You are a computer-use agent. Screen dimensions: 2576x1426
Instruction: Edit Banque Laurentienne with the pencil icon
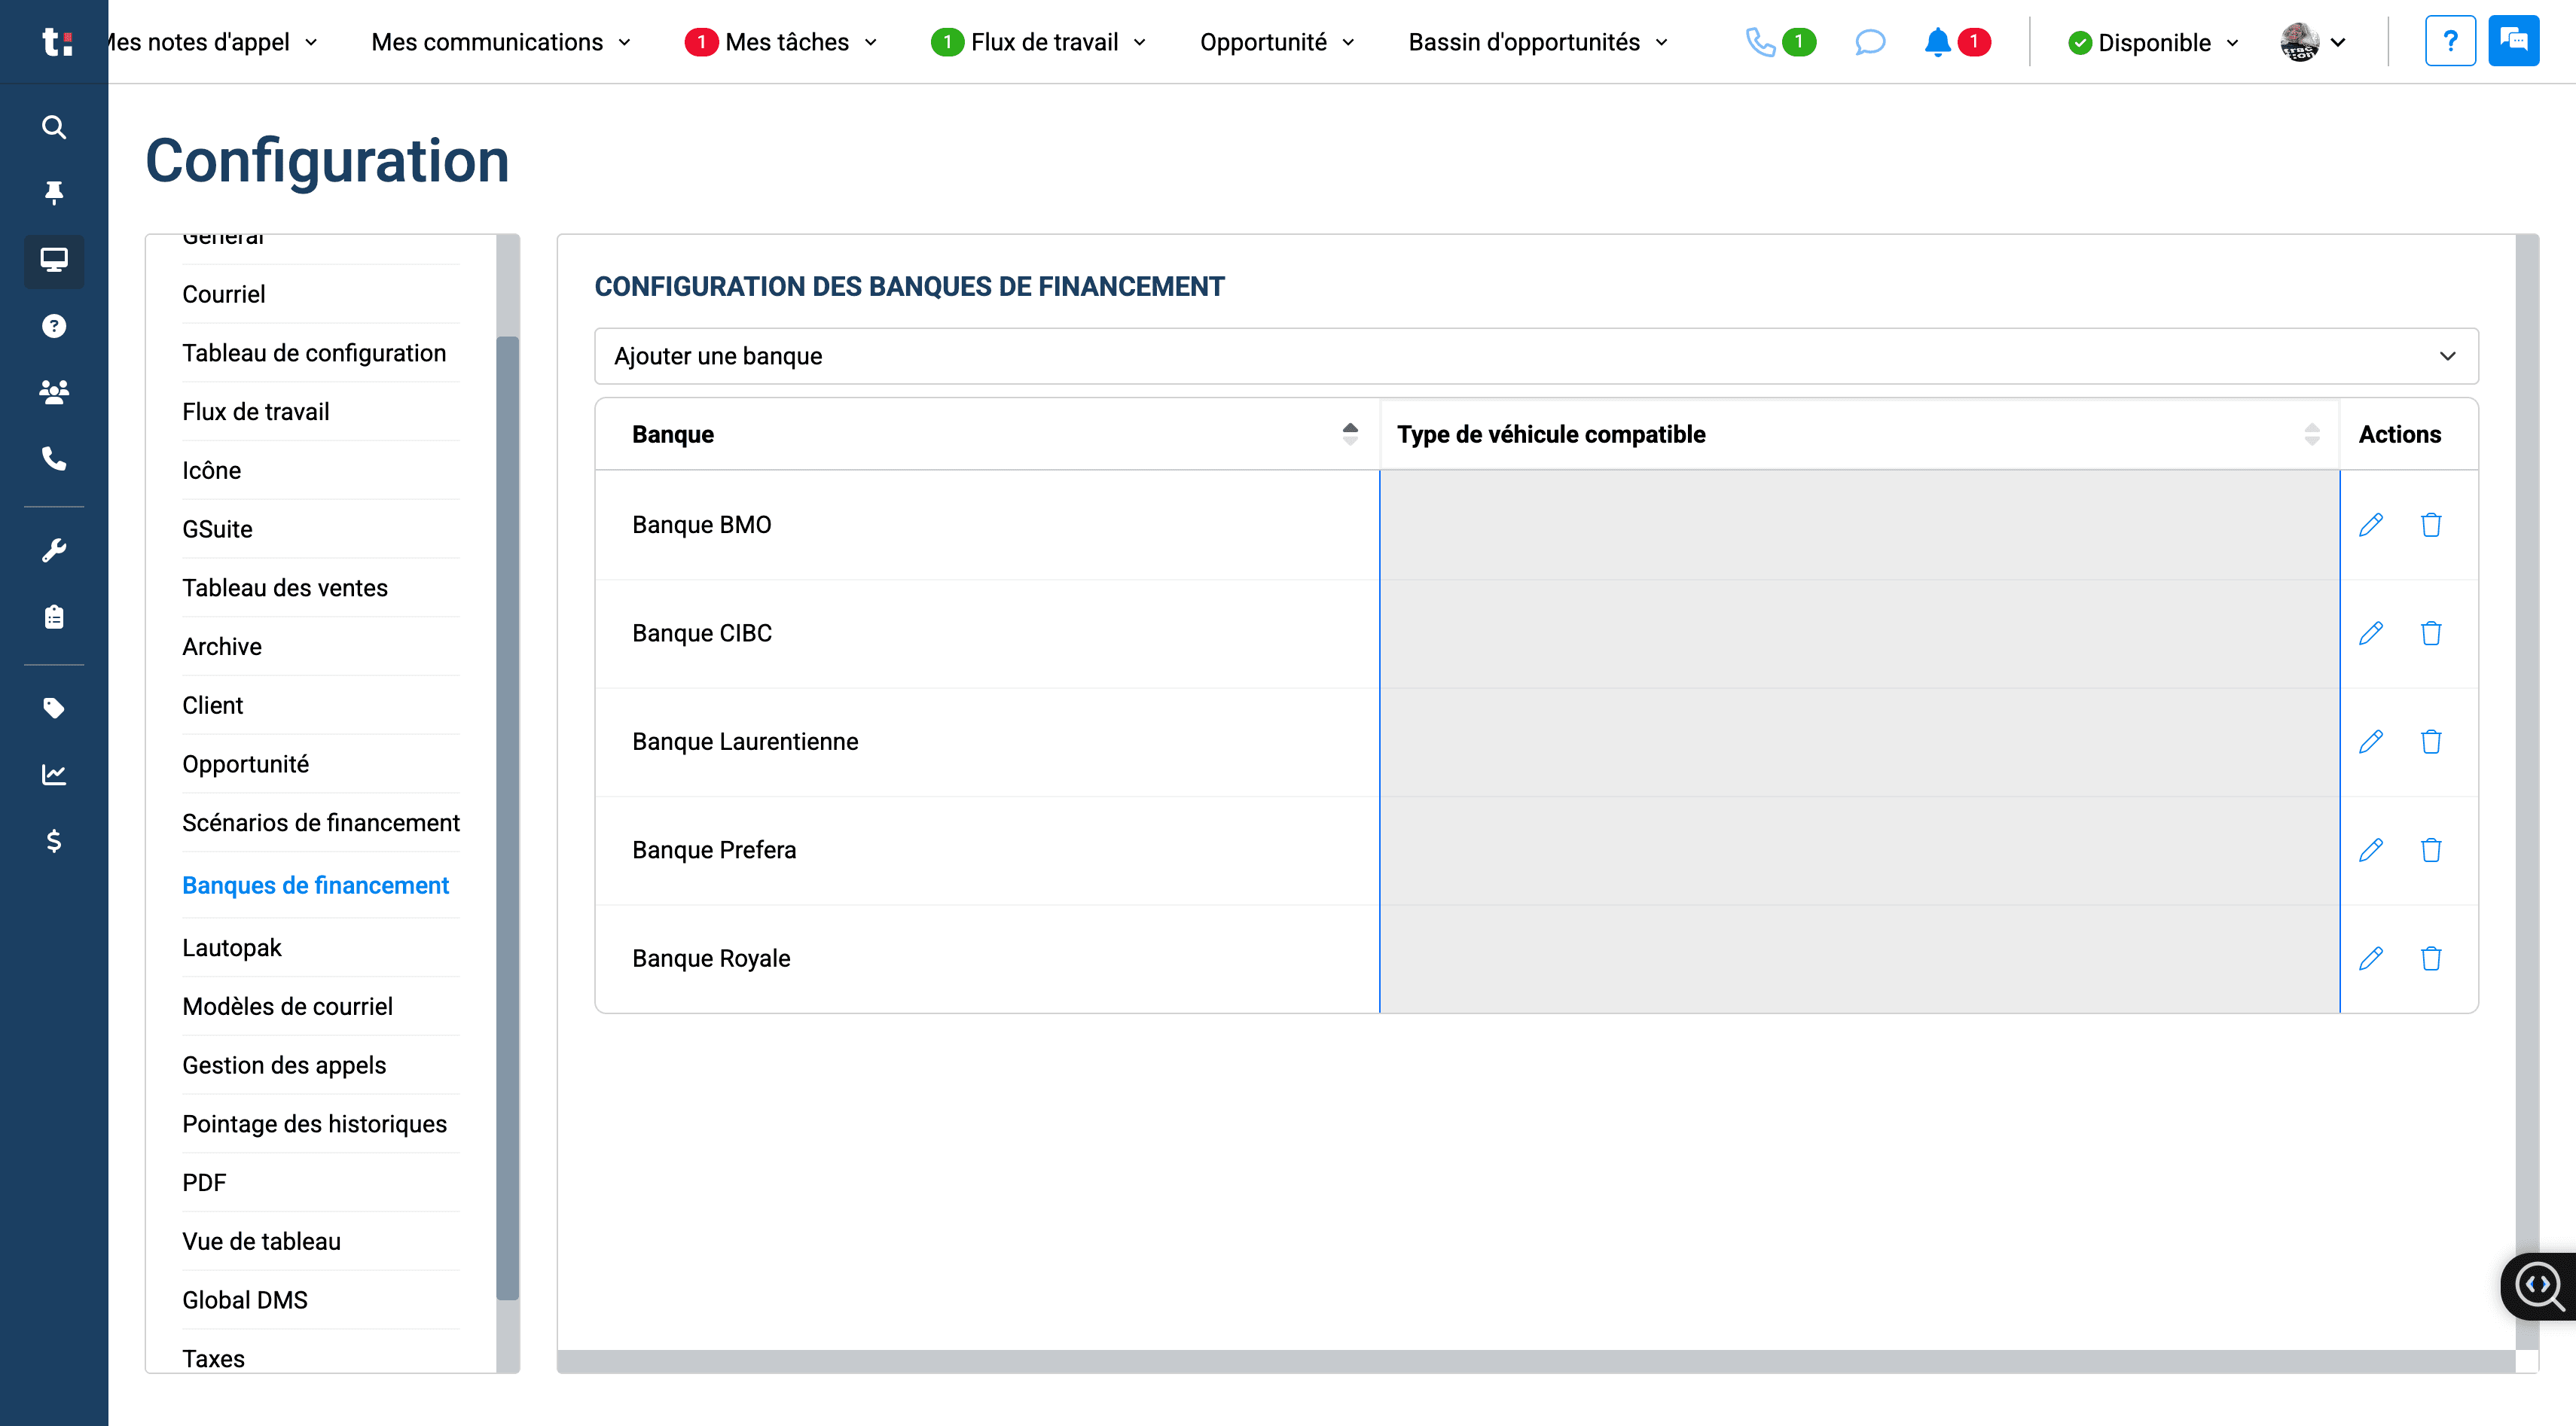pyautogui.click(x=2370, y=742)
